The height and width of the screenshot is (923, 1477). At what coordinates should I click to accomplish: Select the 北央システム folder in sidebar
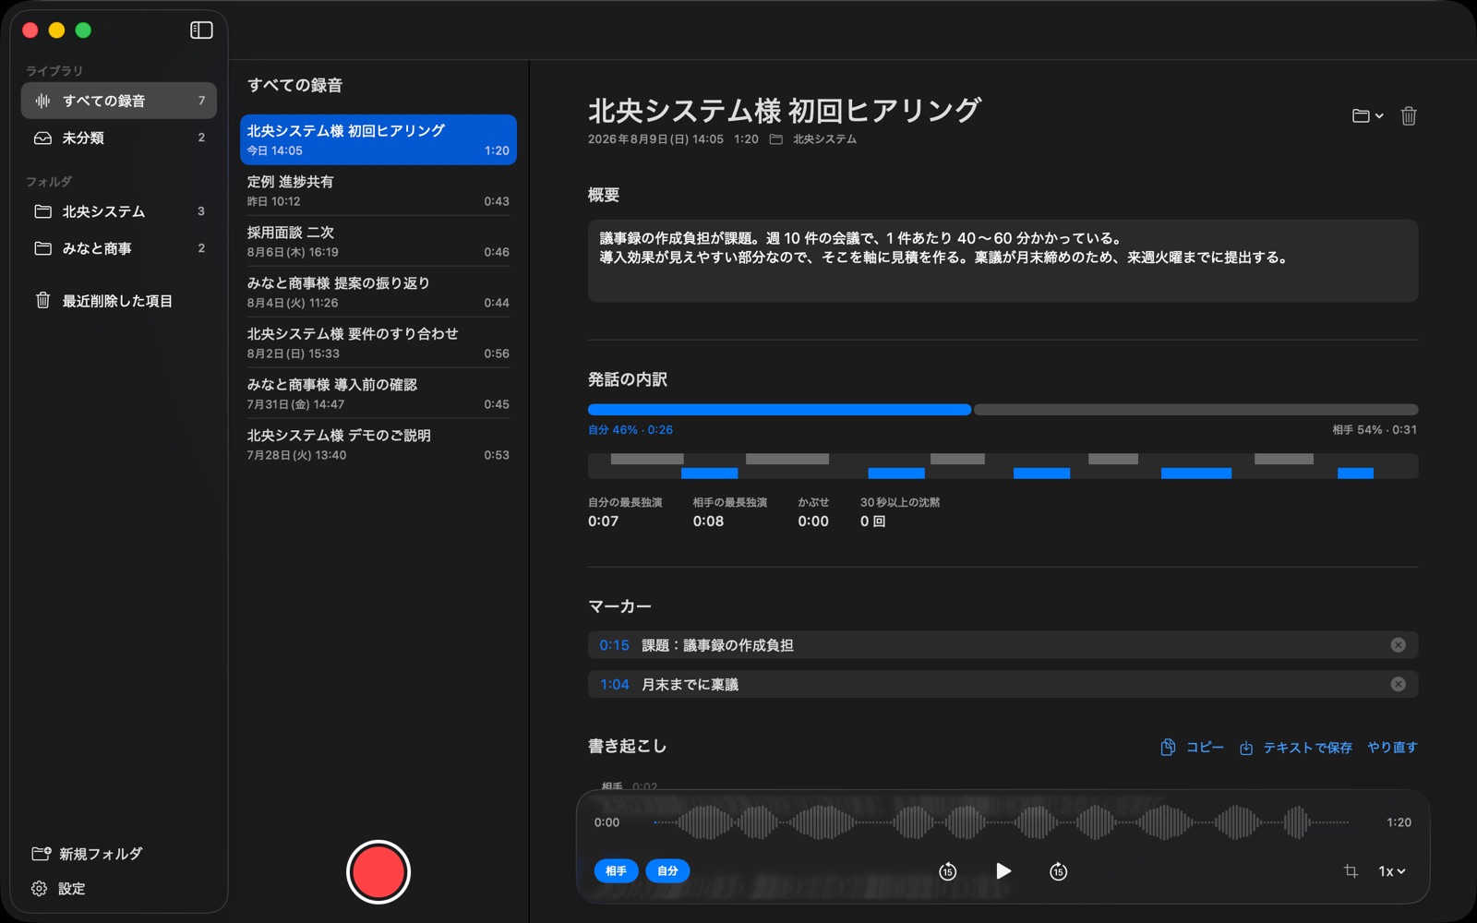click(119, 211)
